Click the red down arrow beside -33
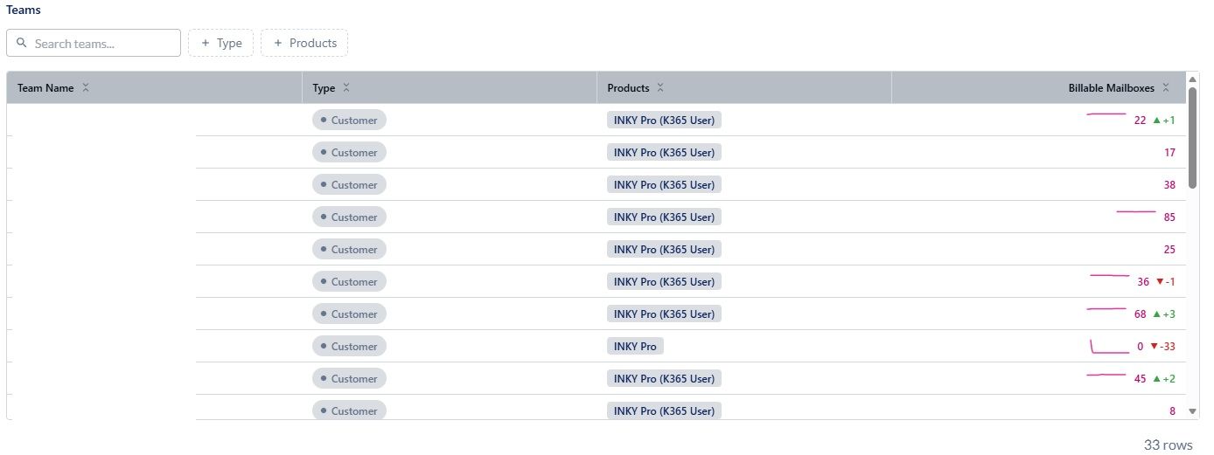This screenshot has height=455, width=1214. click(x=1153, y=347)
